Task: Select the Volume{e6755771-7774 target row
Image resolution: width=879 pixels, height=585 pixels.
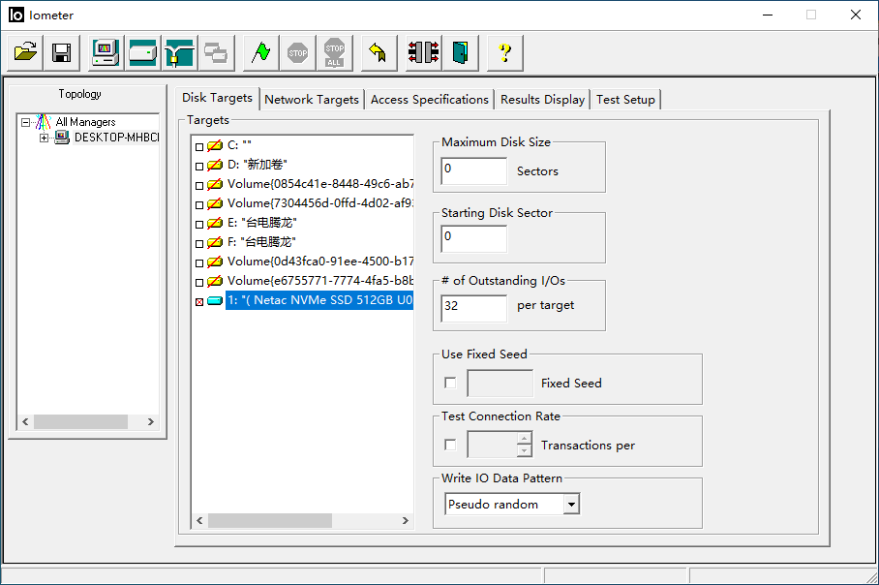Action: tap(320, 281)
